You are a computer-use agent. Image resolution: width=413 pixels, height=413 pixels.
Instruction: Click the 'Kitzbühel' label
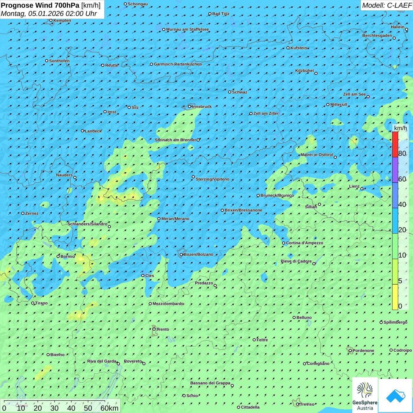pos(304,71)
